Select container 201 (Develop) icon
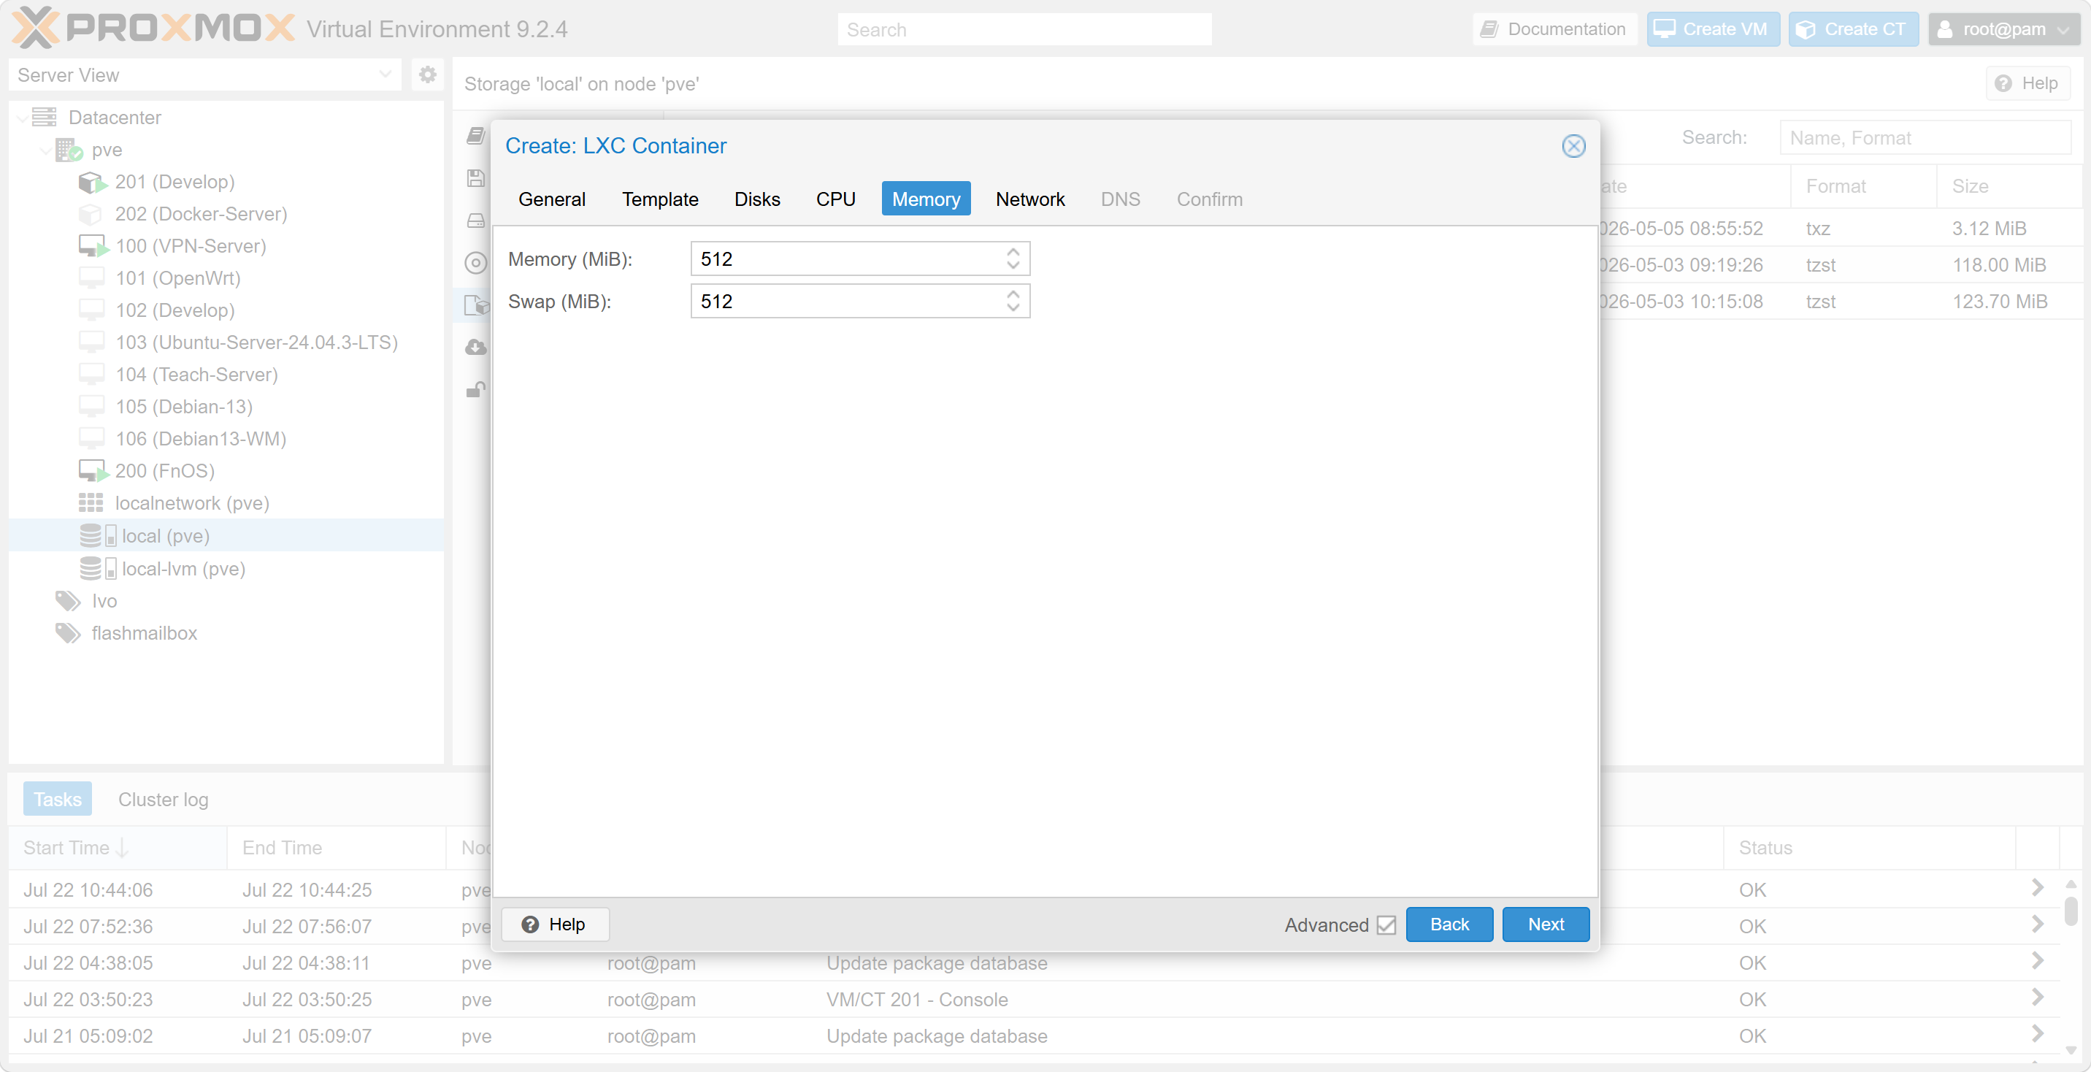 (x=93, y=182)
